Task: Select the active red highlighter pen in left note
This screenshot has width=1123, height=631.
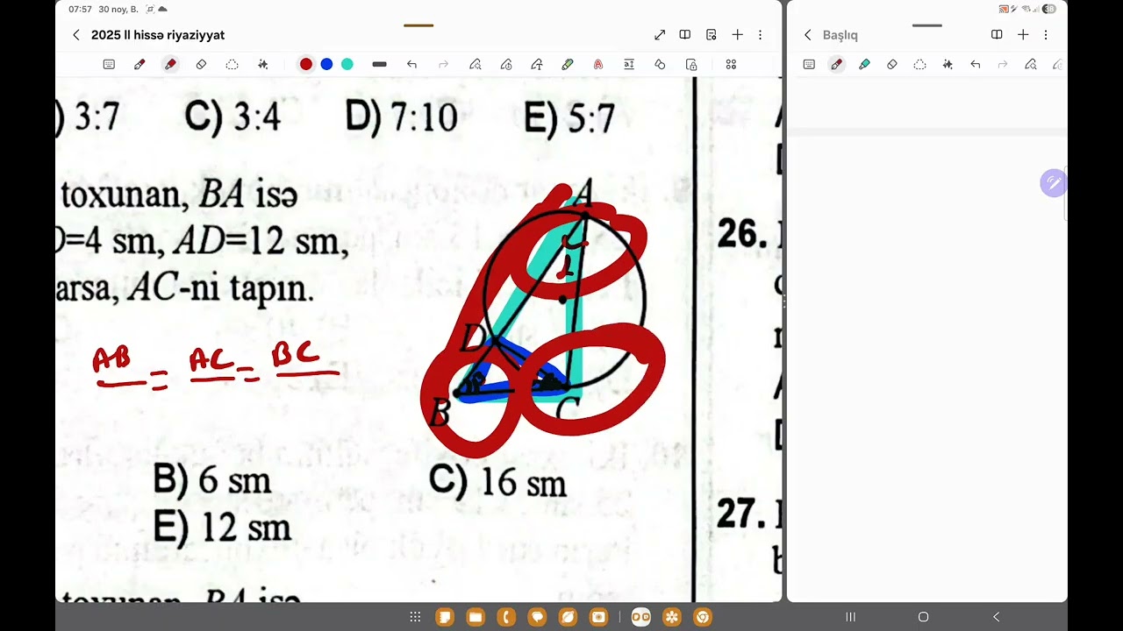Action: point(170,64)
